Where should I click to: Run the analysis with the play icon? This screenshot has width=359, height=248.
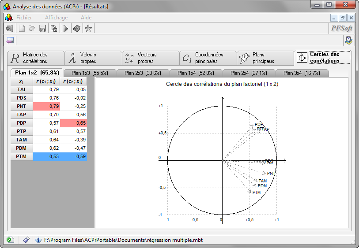[x=65, y=29]
